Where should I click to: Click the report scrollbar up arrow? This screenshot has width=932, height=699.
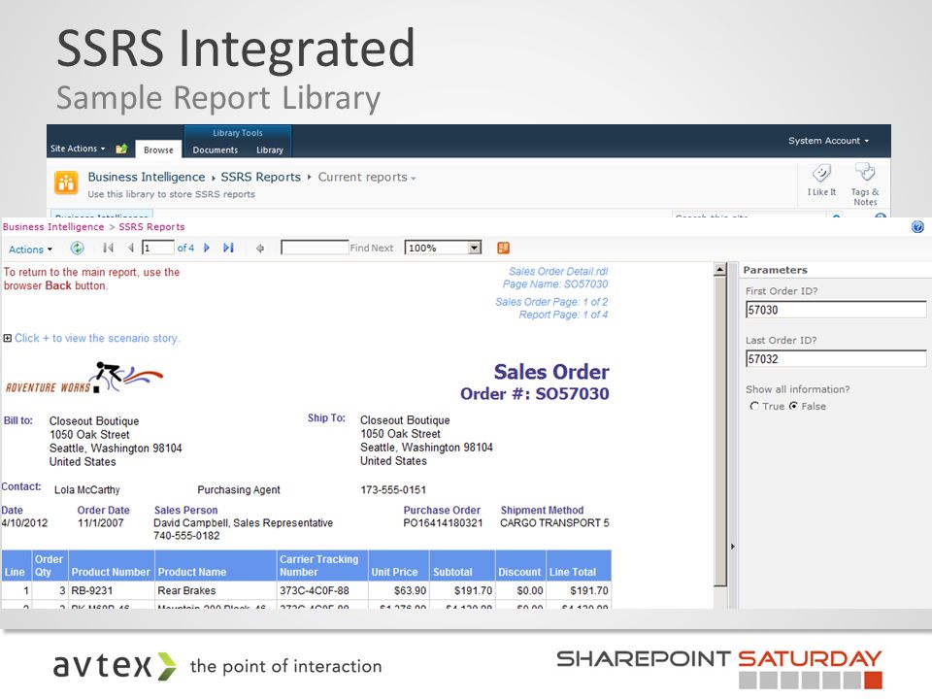click(x=719, y=269)
